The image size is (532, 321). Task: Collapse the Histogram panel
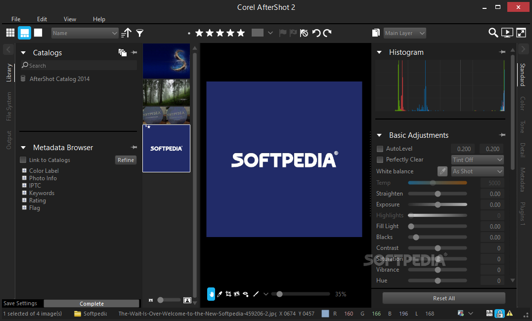point(379,52)
